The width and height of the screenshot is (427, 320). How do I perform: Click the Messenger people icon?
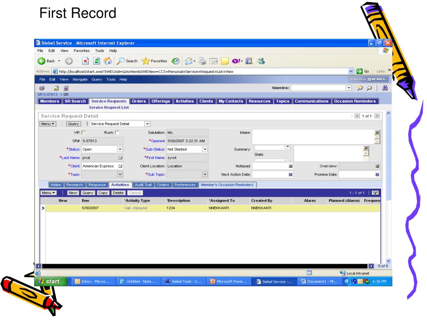click(x=261, y=61)
